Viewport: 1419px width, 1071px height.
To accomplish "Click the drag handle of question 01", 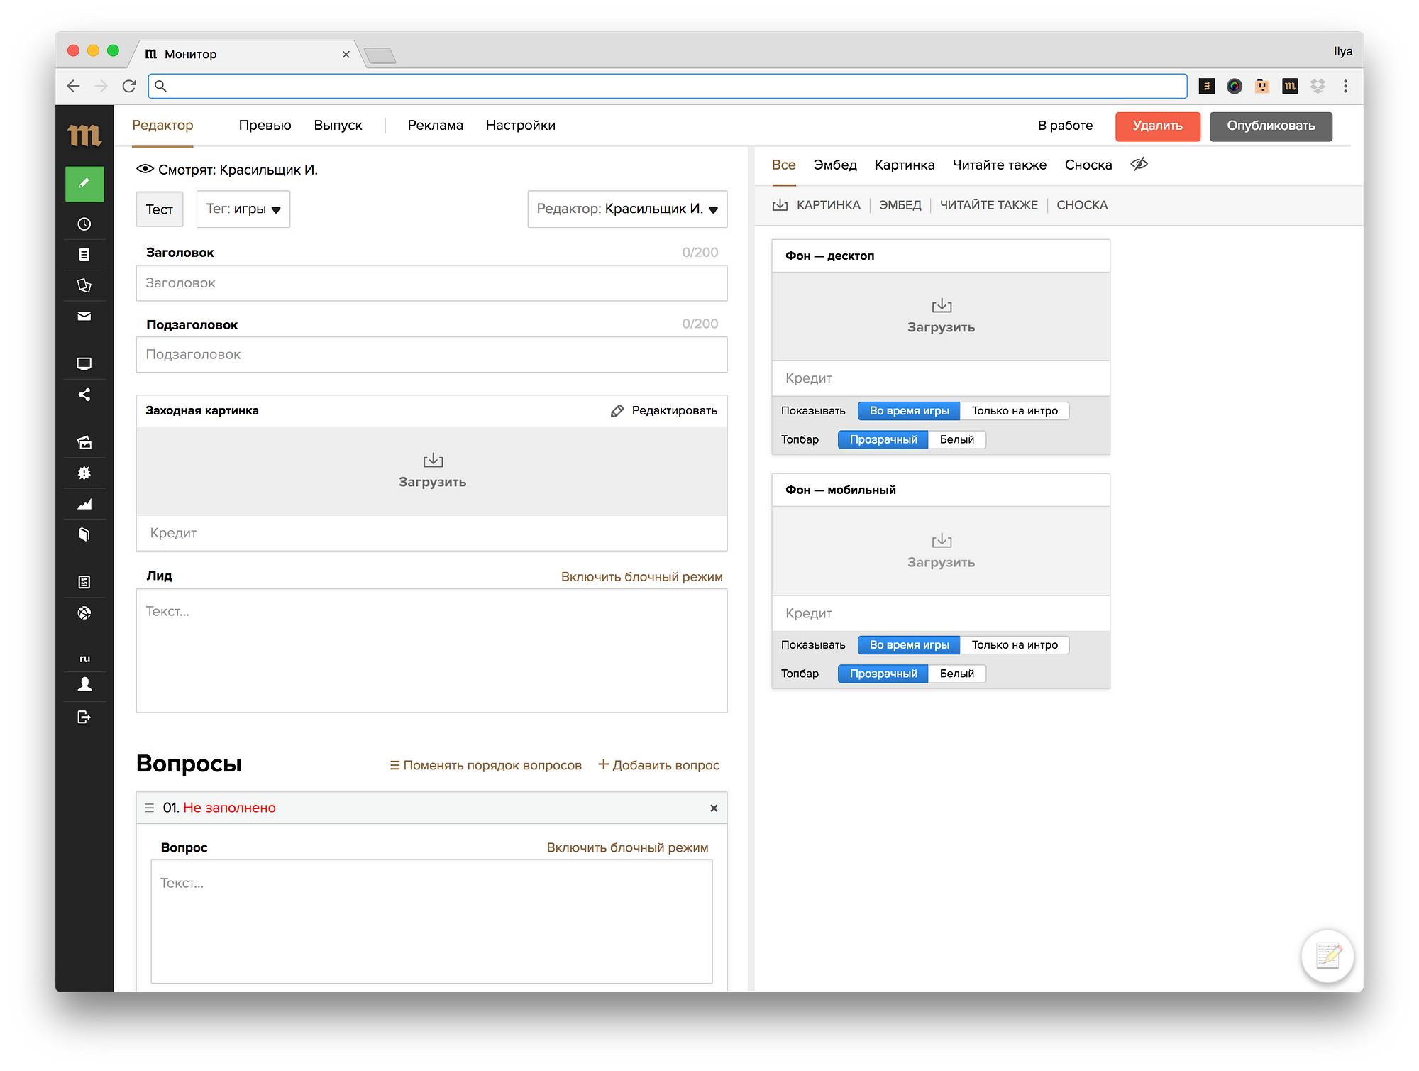I will point(149,808).
